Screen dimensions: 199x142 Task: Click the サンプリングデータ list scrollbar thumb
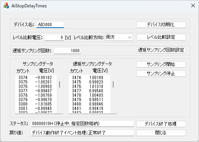tap(60, 84)
